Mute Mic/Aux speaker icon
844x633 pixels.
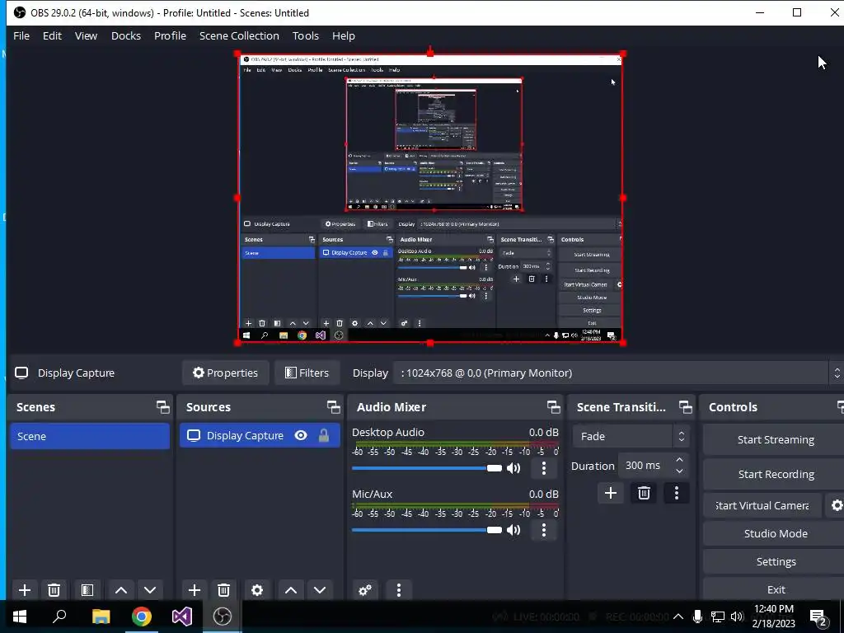pos(514,530)
